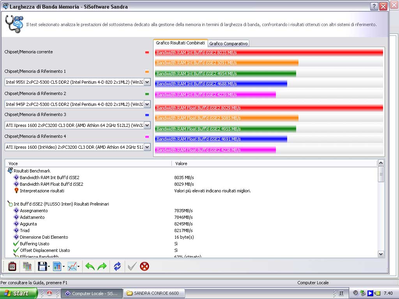This screenshot has width=399, height=299.
Task: Open SANDRA CONROE 6600 taskbar window
Action: pyautogui.click(x=154, y=294)
